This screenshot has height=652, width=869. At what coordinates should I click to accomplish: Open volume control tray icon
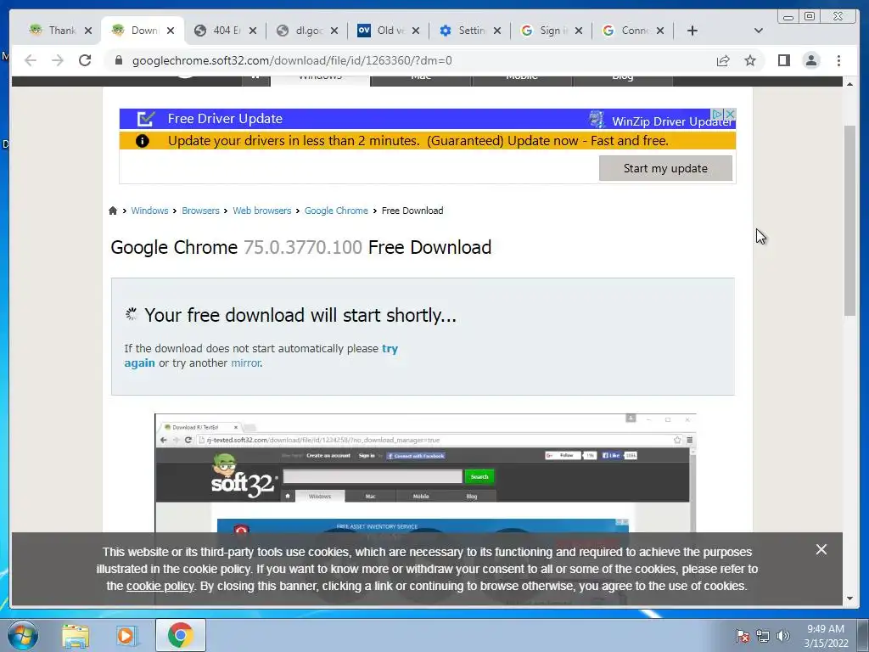click(x=782, y=636)
